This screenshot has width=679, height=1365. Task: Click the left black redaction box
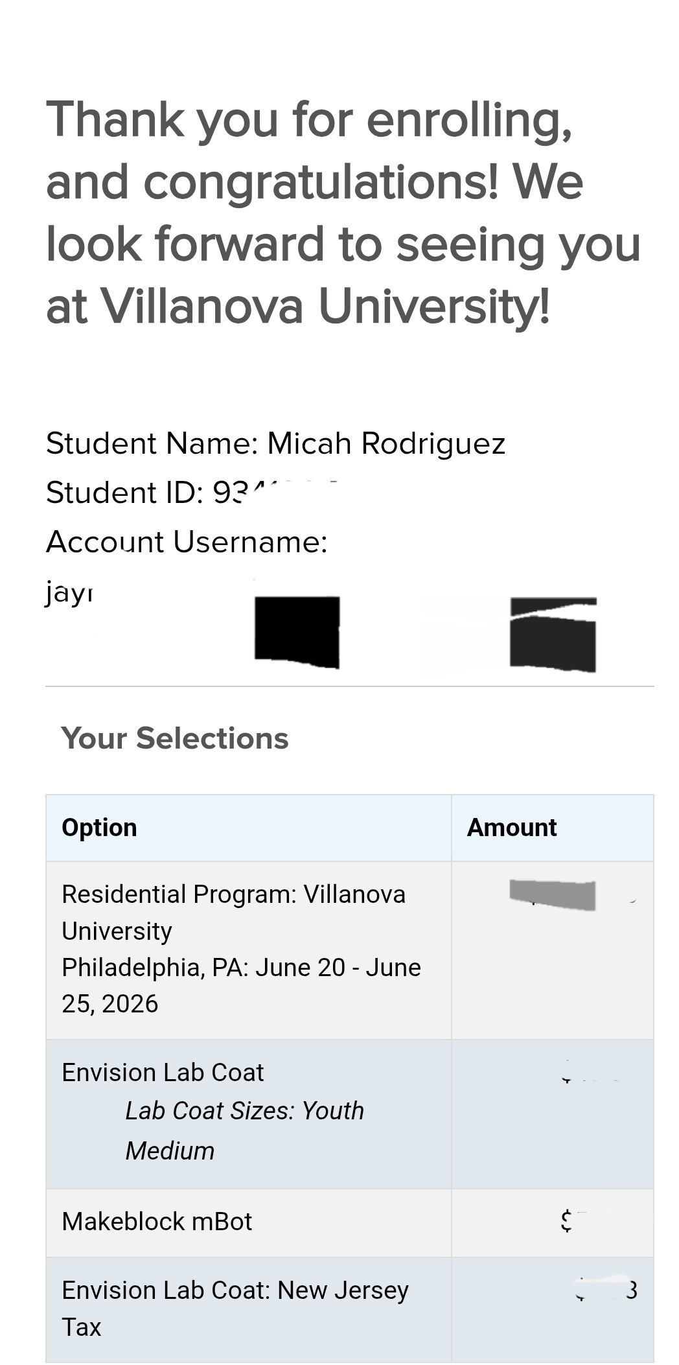(297, 632)
